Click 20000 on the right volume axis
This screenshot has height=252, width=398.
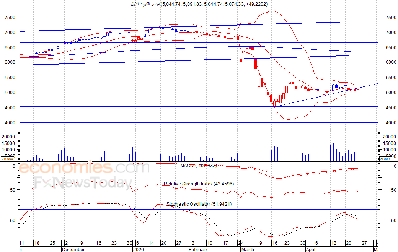coord(389,137)
